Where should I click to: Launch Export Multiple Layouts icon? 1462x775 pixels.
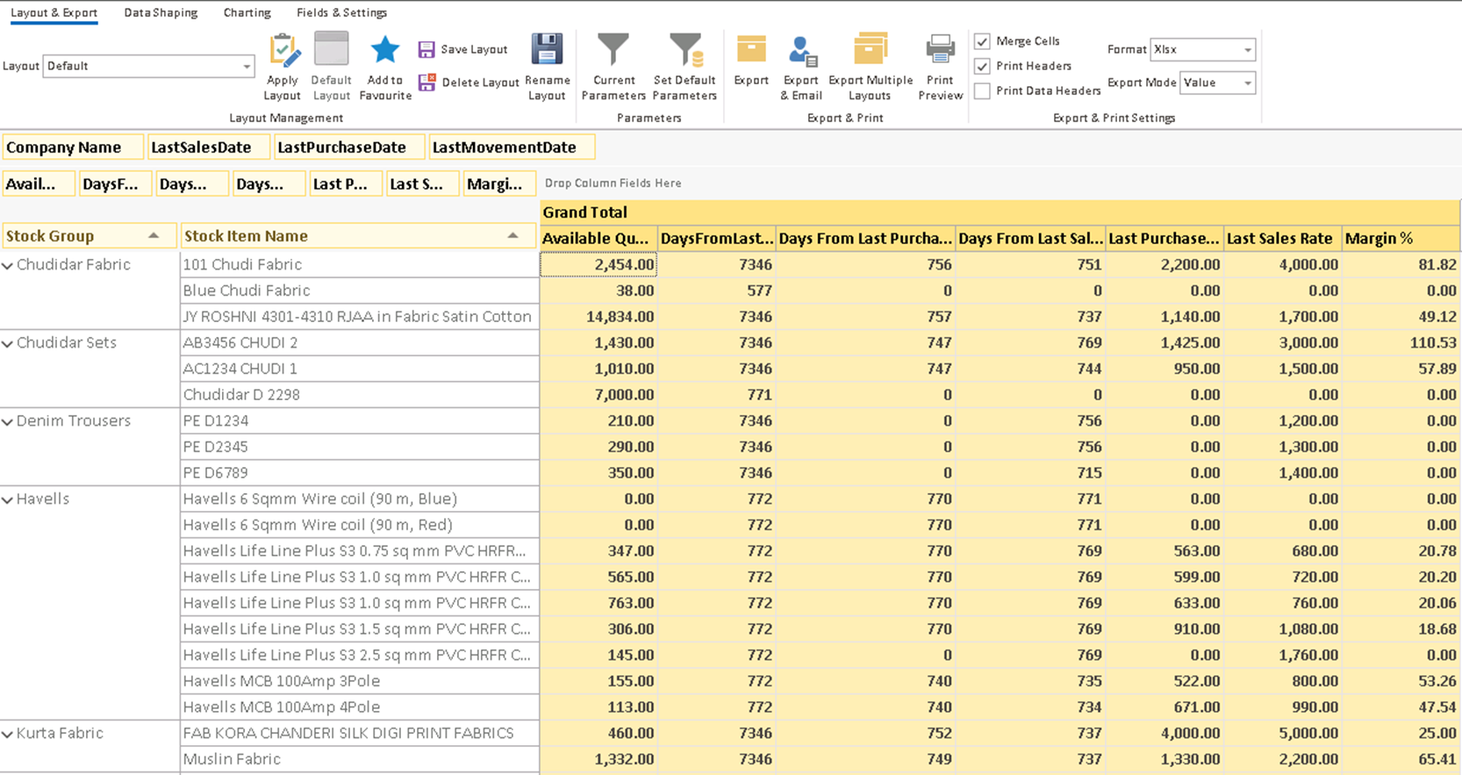pos(871,50)
